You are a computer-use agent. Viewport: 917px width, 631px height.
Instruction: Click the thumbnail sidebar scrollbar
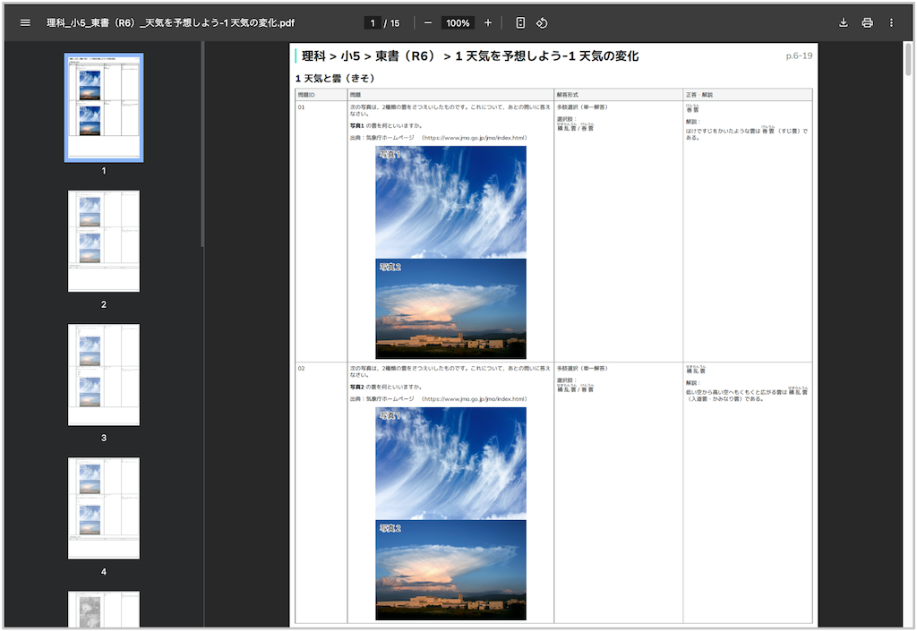[x=202, y=144]
